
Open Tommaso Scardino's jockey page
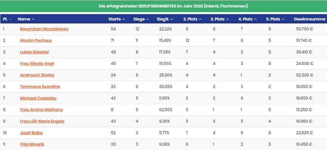(40, 86)
